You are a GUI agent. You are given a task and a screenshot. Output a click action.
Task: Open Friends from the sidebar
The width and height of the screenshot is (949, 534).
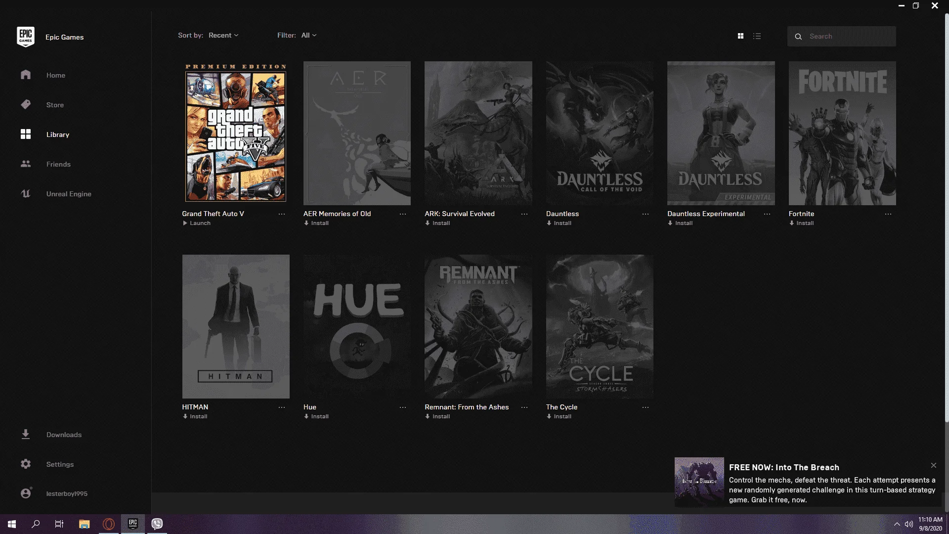[x=58, y=164]
